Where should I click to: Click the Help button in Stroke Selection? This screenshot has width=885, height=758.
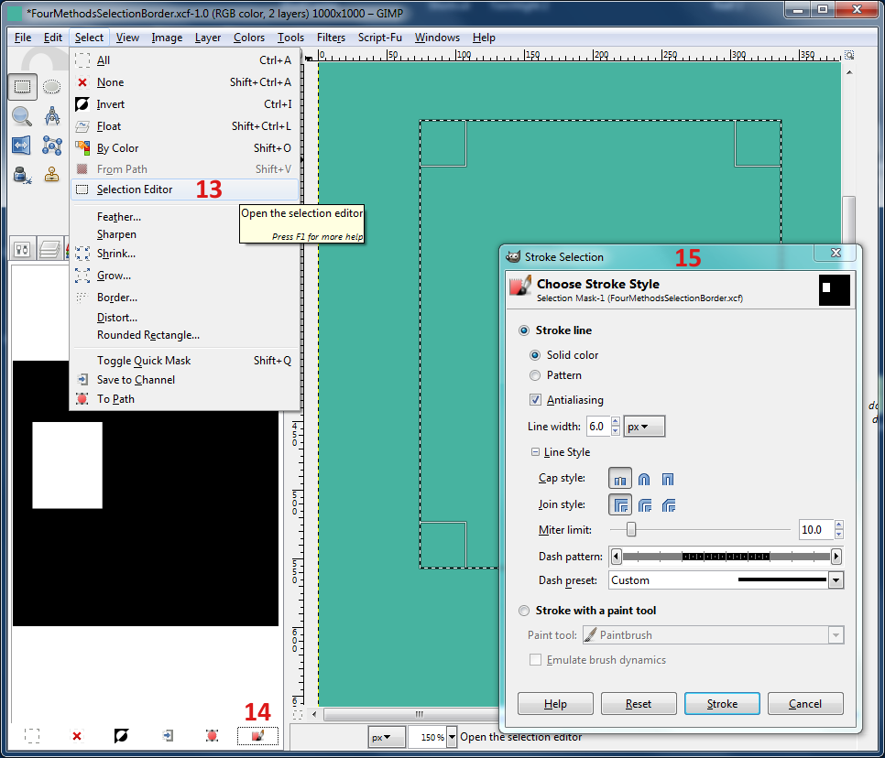555,704
